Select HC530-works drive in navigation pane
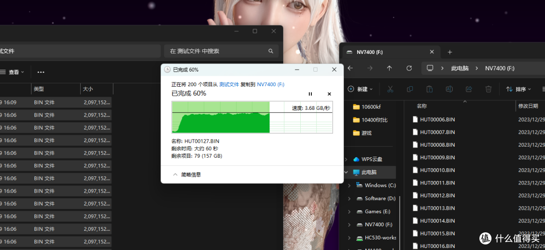 point(376,238)
